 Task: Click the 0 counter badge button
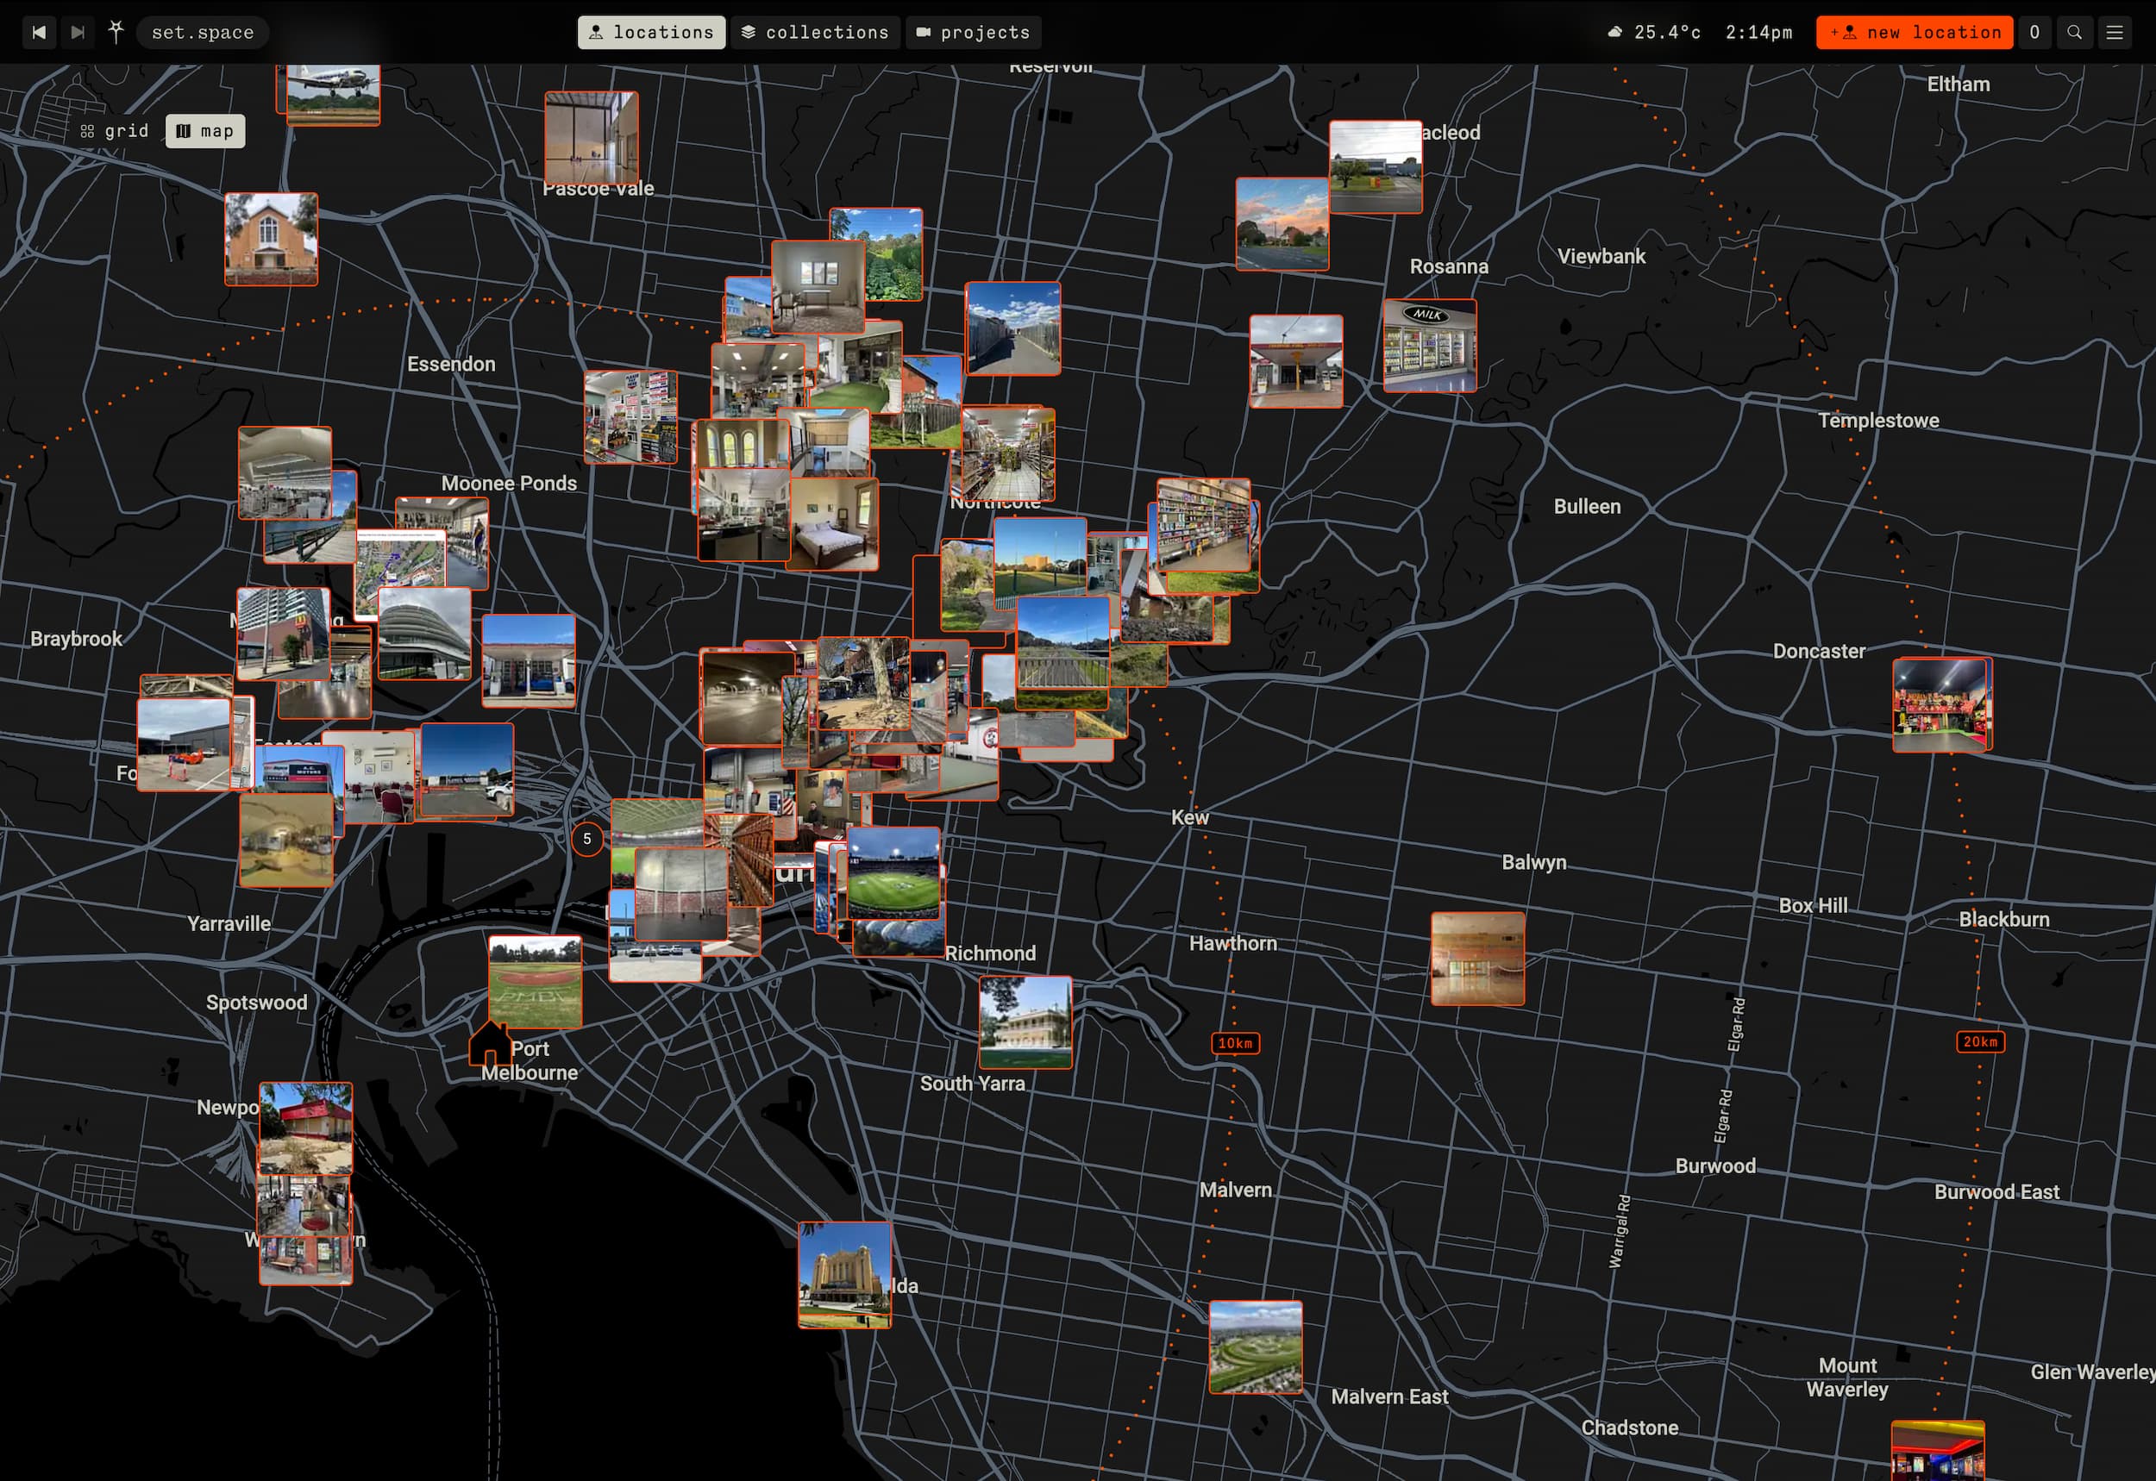pyautogui.click(x=2034, y=33)
